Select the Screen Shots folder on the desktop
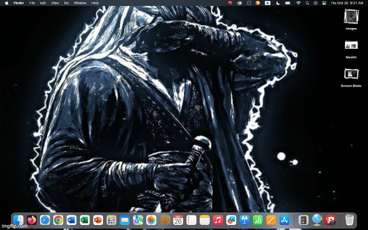 [351, 78]
